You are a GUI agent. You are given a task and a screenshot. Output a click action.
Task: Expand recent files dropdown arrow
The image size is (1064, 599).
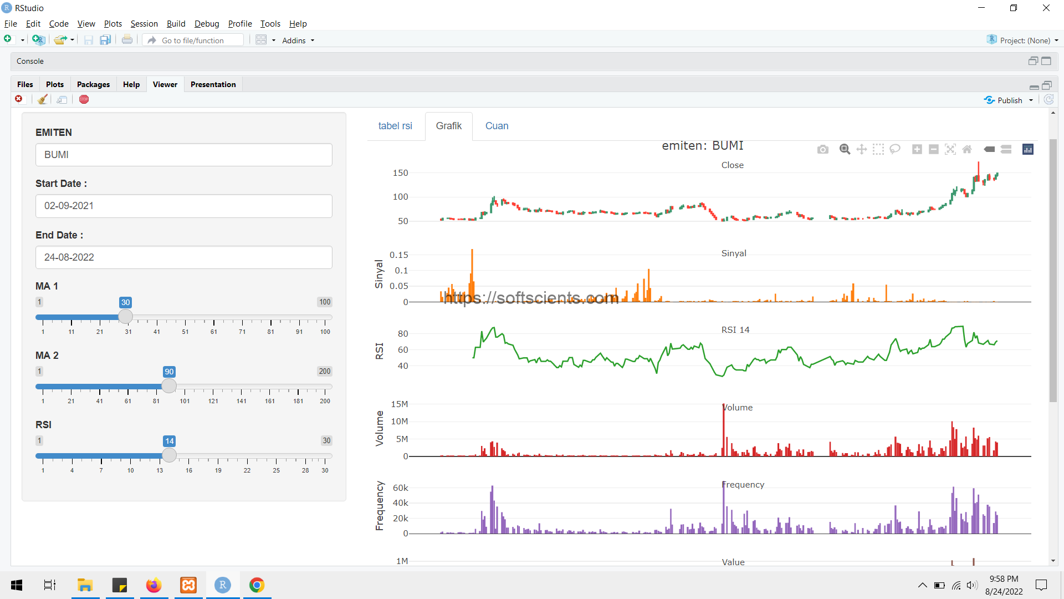click(72, 40)
